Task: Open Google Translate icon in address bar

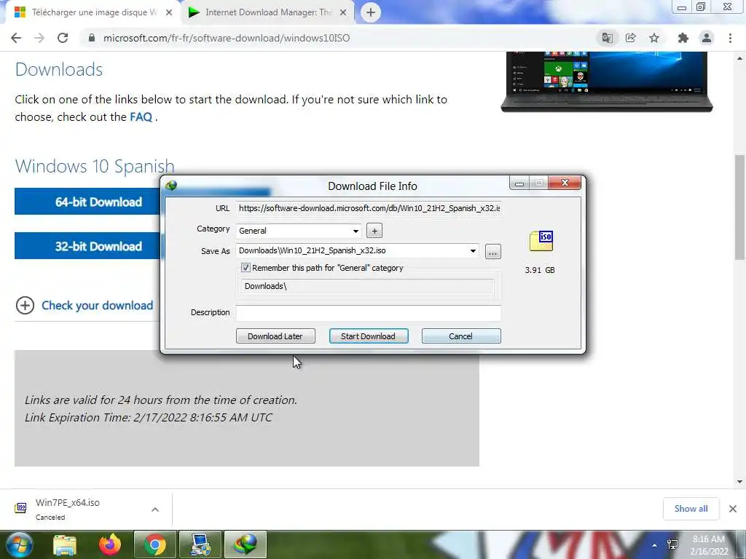Action: 607,38
